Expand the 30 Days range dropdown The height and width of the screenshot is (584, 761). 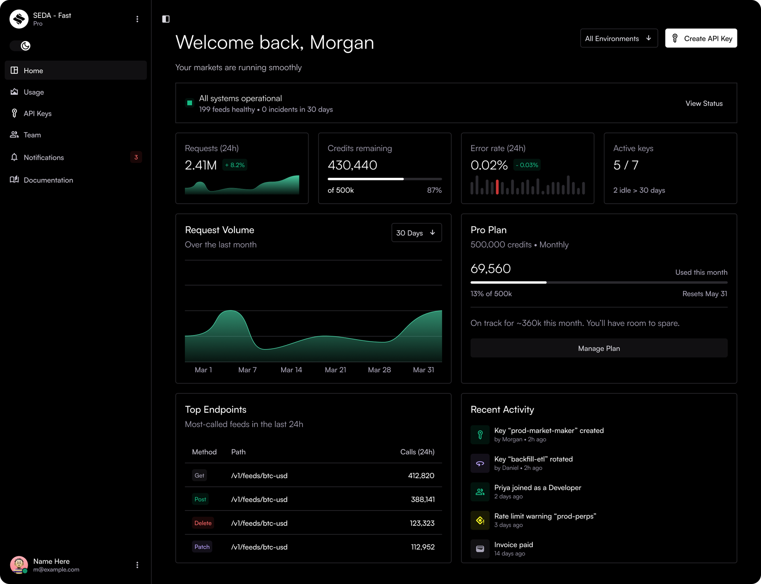[x=417, y=233]
